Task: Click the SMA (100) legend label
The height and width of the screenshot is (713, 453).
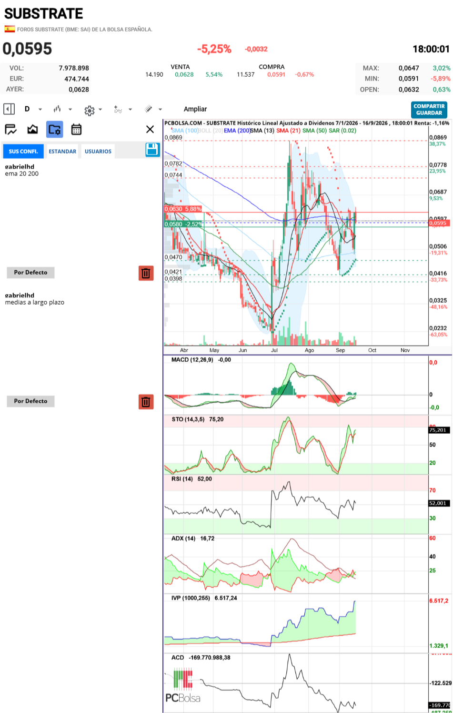Action: pos(185,131)
